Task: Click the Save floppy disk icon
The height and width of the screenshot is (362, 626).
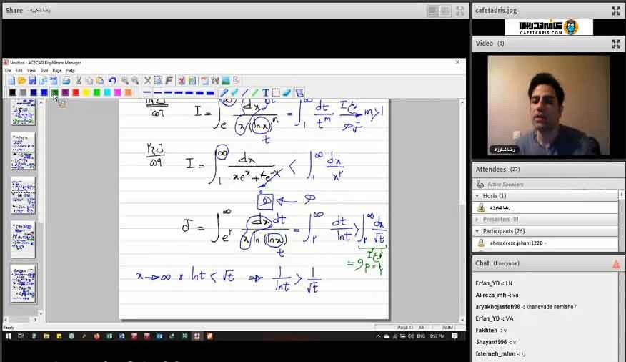Action: [x=32, y=81]
